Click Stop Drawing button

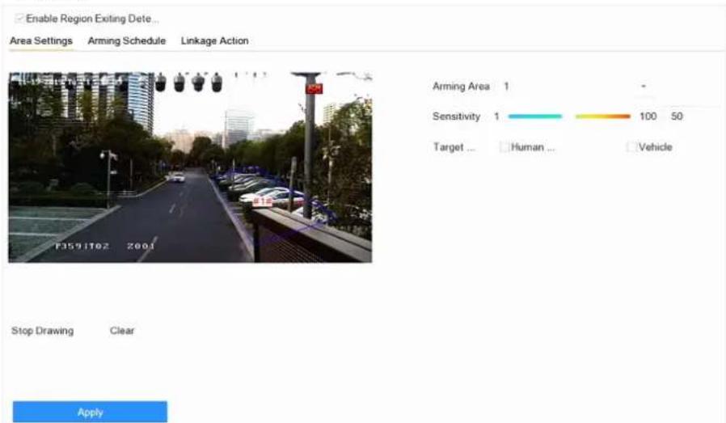click(43, 331)
